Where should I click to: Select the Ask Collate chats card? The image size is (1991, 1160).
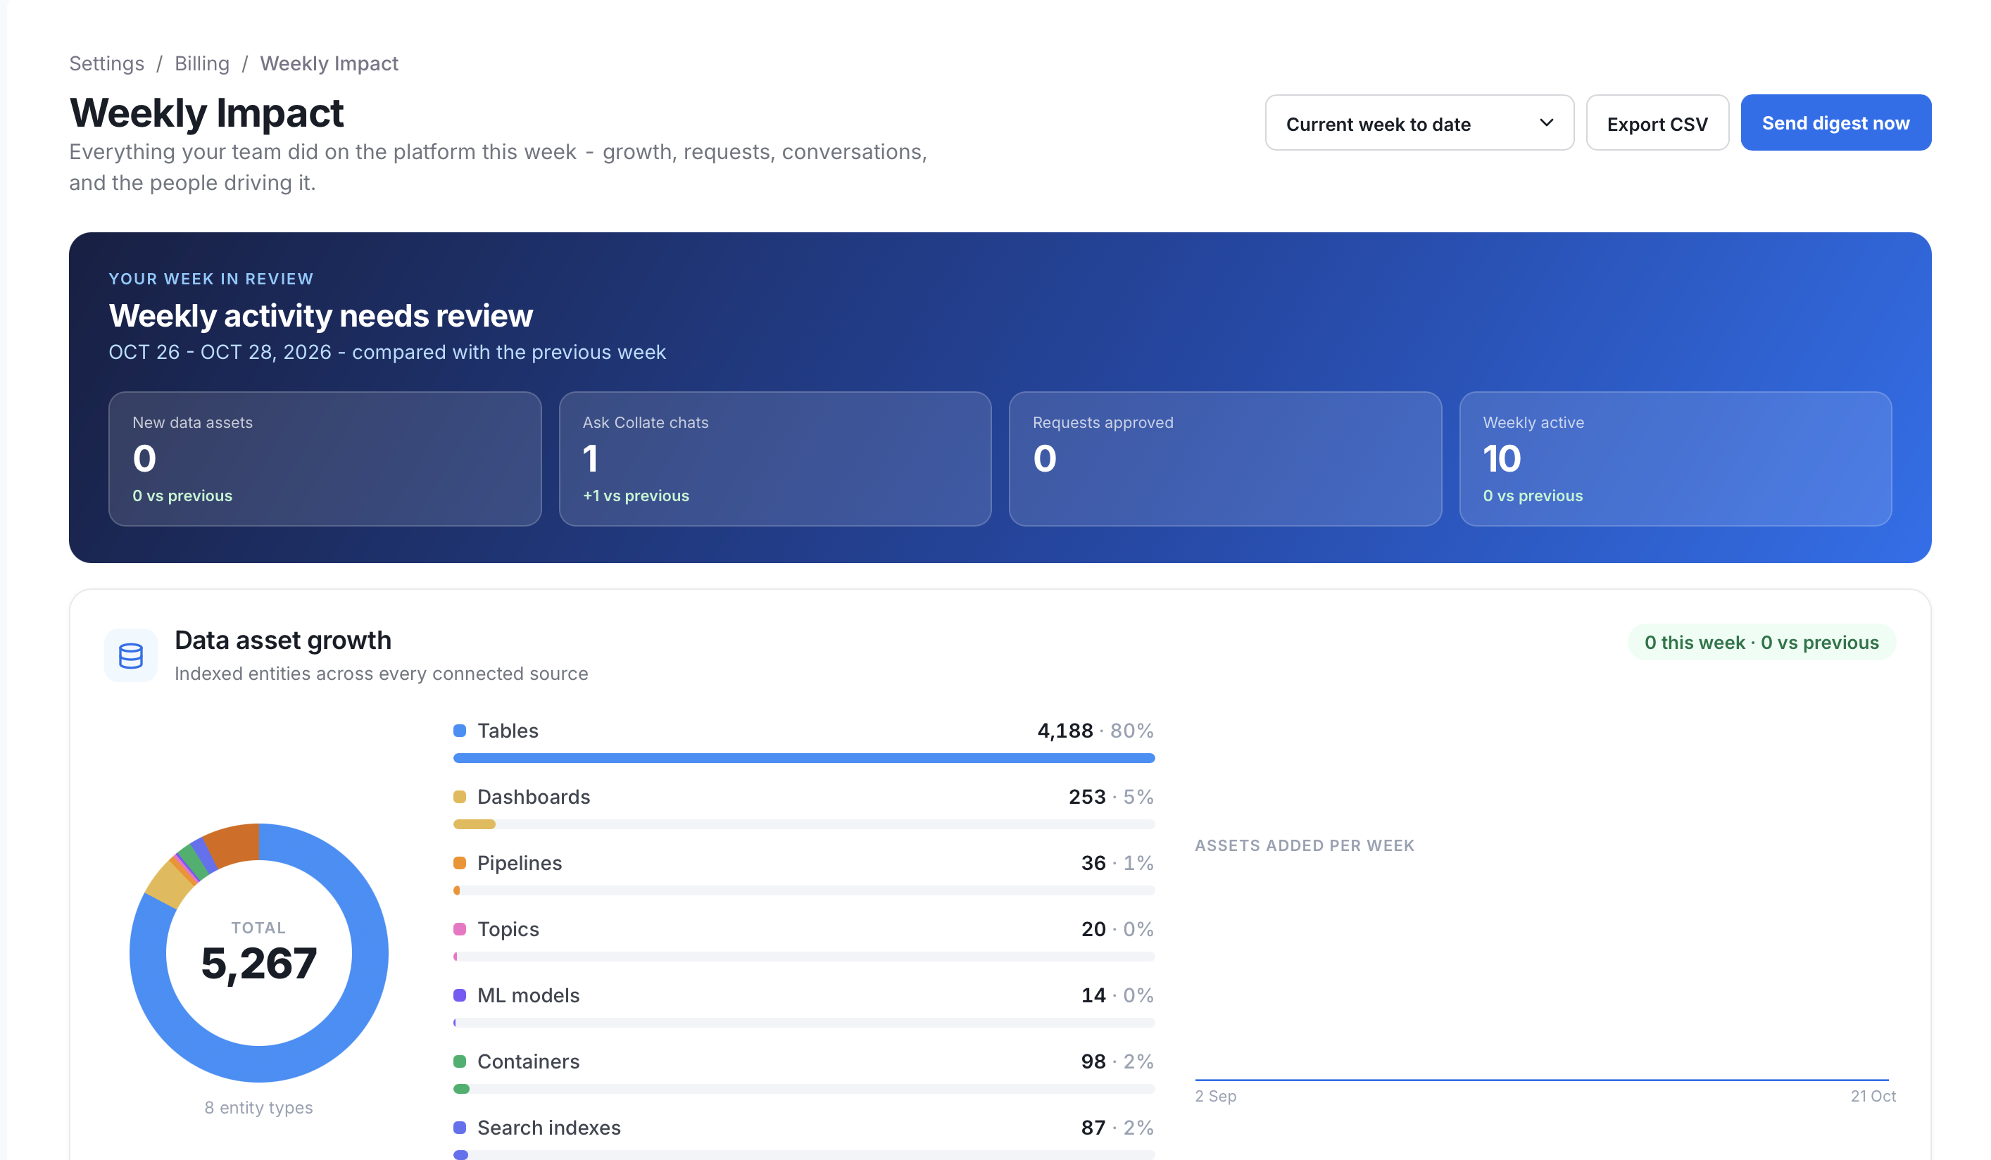775,459
